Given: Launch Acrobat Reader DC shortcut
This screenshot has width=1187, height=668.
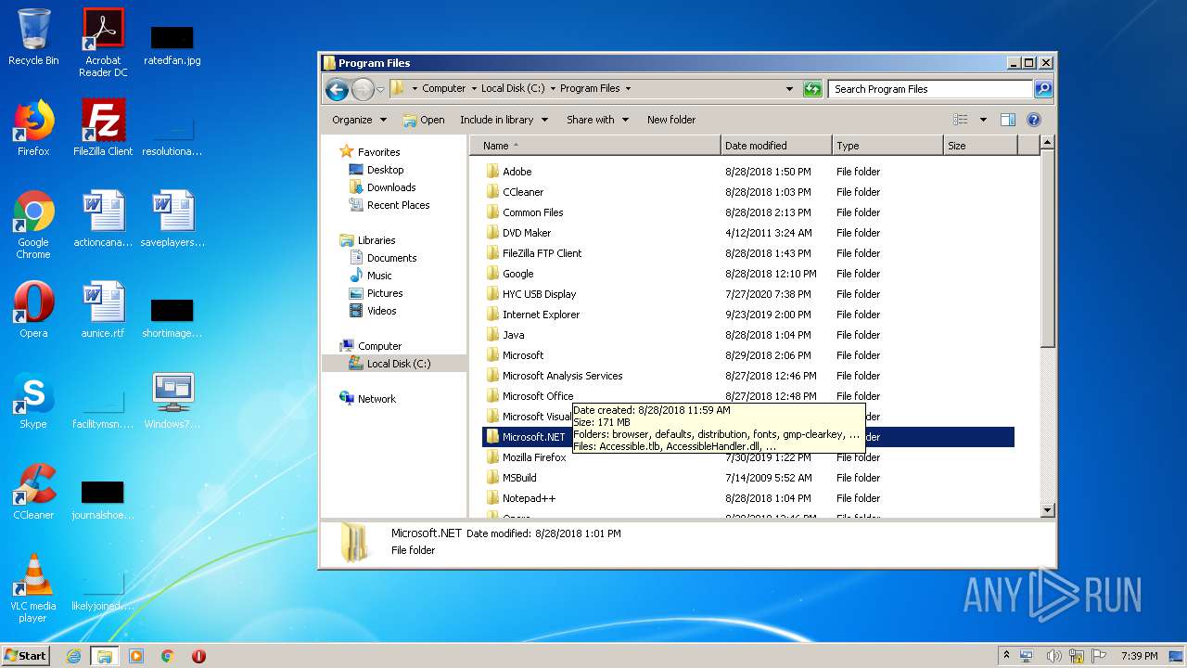Looking at the screenshot, I should tap(103, 43).
